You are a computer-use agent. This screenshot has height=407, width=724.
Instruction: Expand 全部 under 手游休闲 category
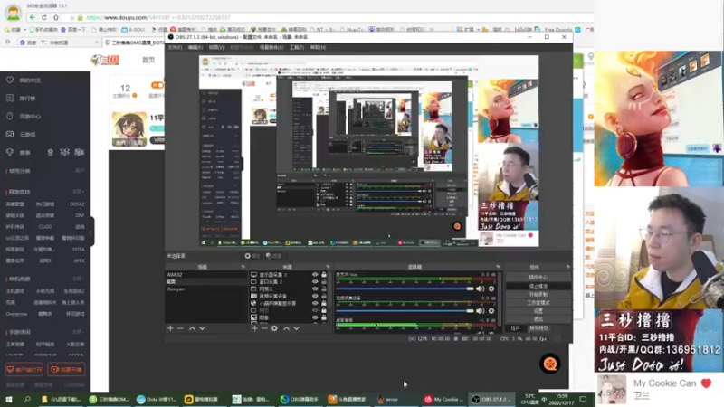pos(78,331)
